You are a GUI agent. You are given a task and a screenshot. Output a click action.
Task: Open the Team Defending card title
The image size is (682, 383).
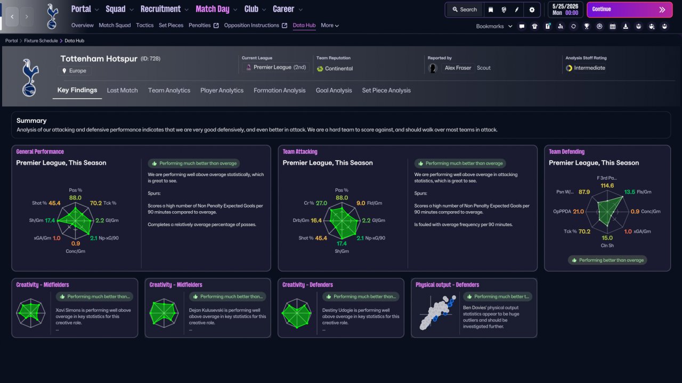pyautogui.click(x=567, y=152)
